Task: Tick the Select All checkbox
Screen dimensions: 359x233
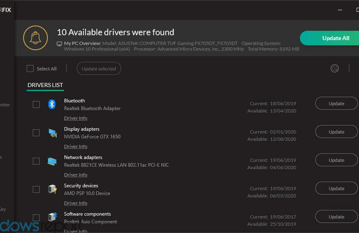Action: pos(30,69)
